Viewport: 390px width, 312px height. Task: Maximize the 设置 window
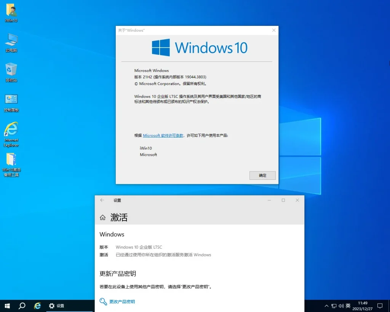[x=283, y=200]
